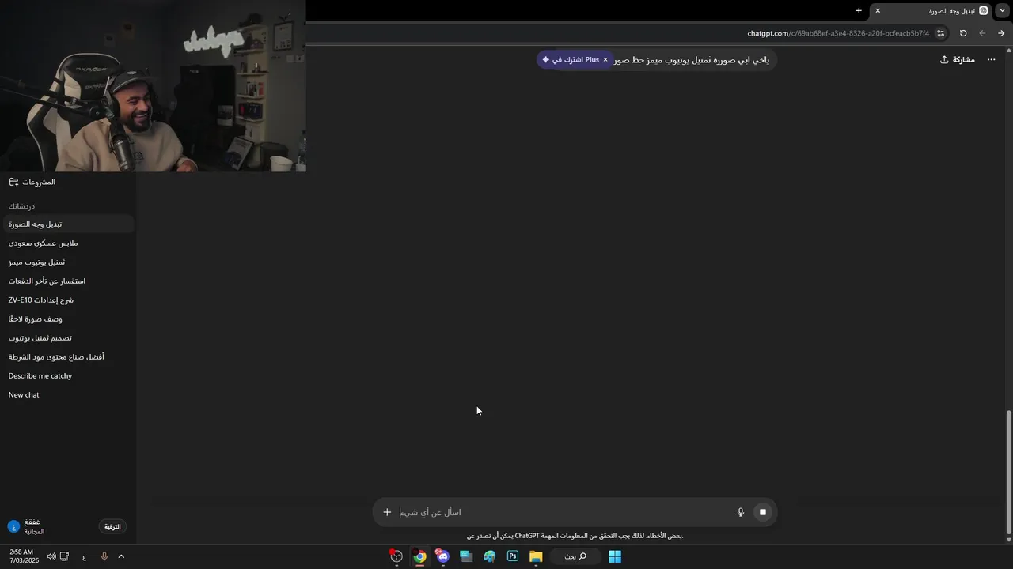This screenshot has height=569, width=1013.
Task: Click the Windows taskbar search box بحث
Action: pos(575,556)
